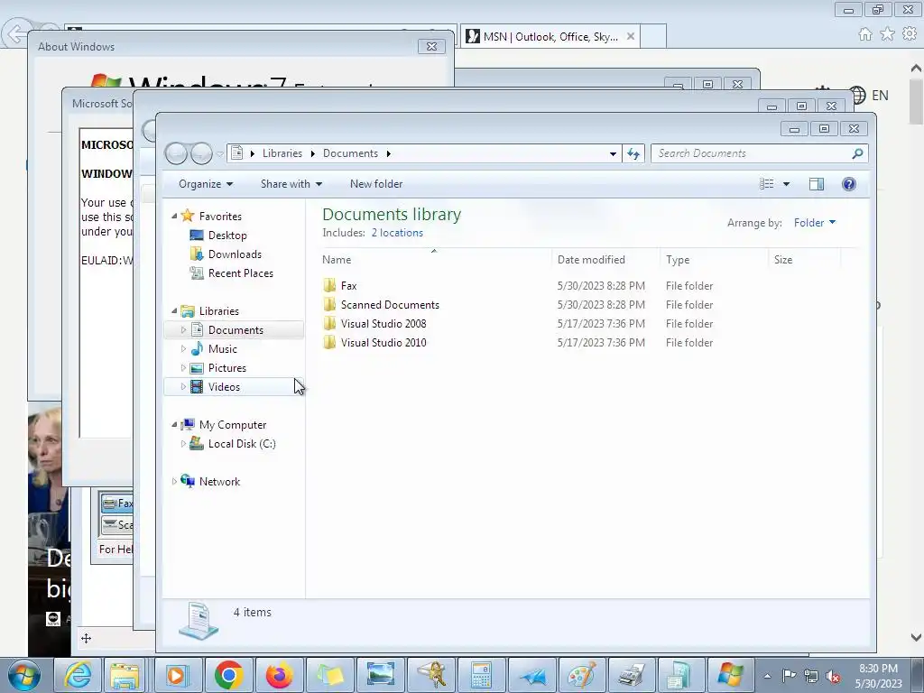Open the Start menu

point(24,675)
